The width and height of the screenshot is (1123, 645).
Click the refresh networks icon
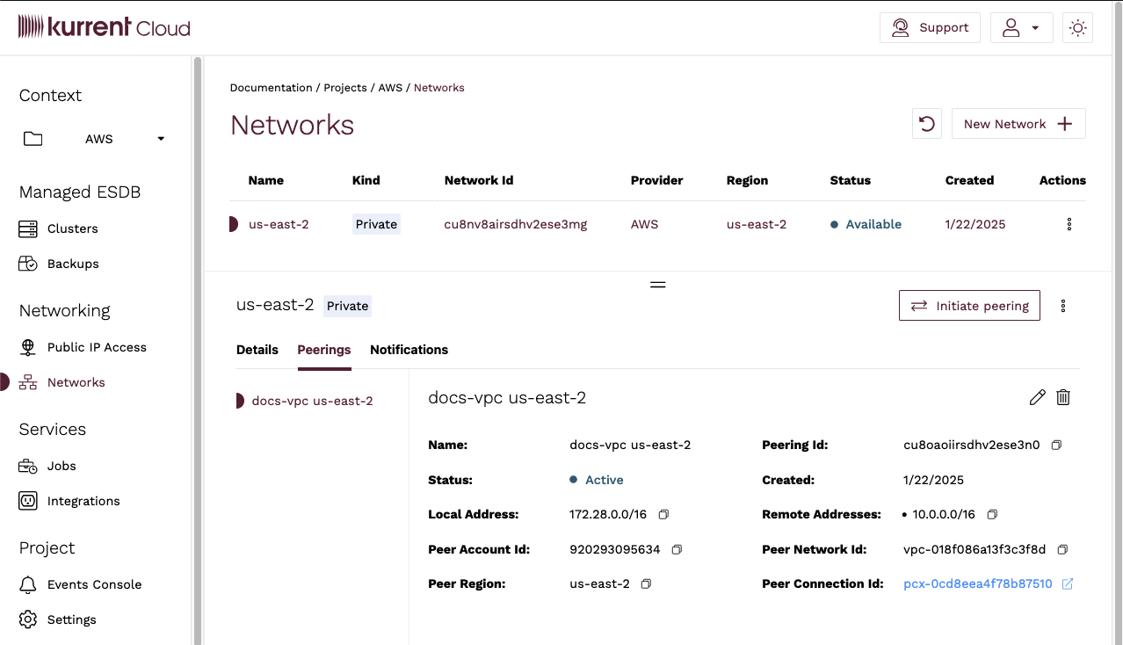tap(926, 124)
